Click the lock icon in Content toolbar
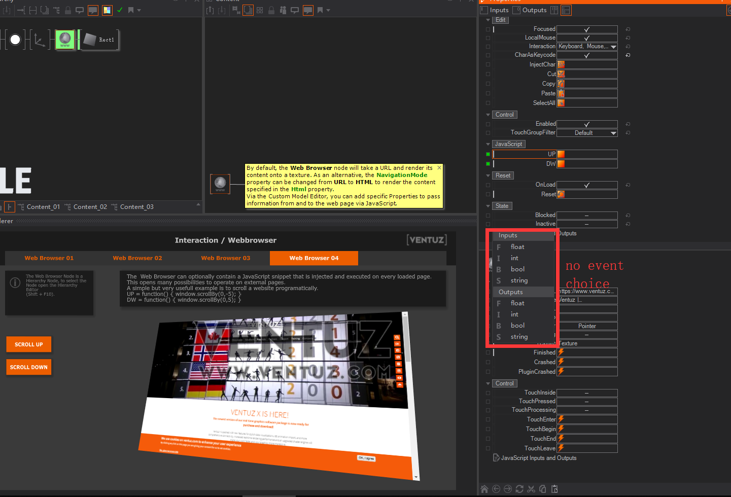The height and width of the screenshot is (497, 731). click(271, 10)
